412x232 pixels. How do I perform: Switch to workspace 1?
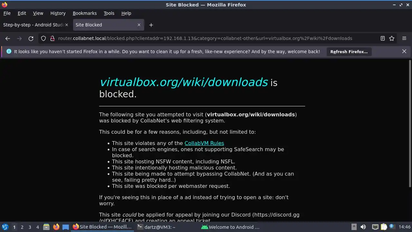14,227
